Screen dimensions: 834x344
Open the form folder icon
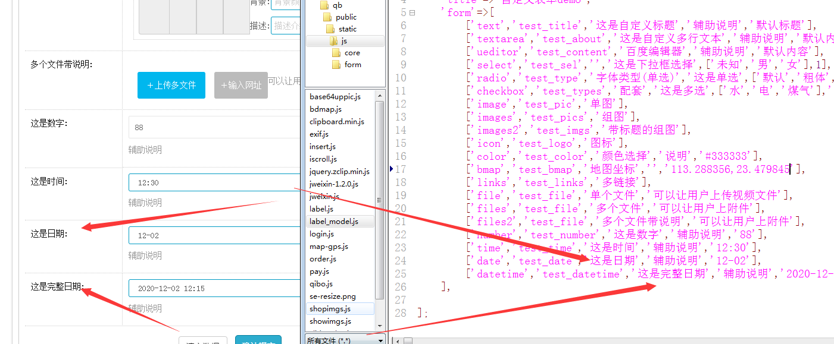[x=336, y=65]
